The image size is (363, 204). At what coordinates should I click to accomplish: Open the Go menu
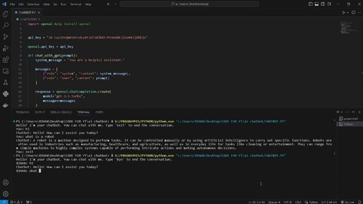click(55, 4)
